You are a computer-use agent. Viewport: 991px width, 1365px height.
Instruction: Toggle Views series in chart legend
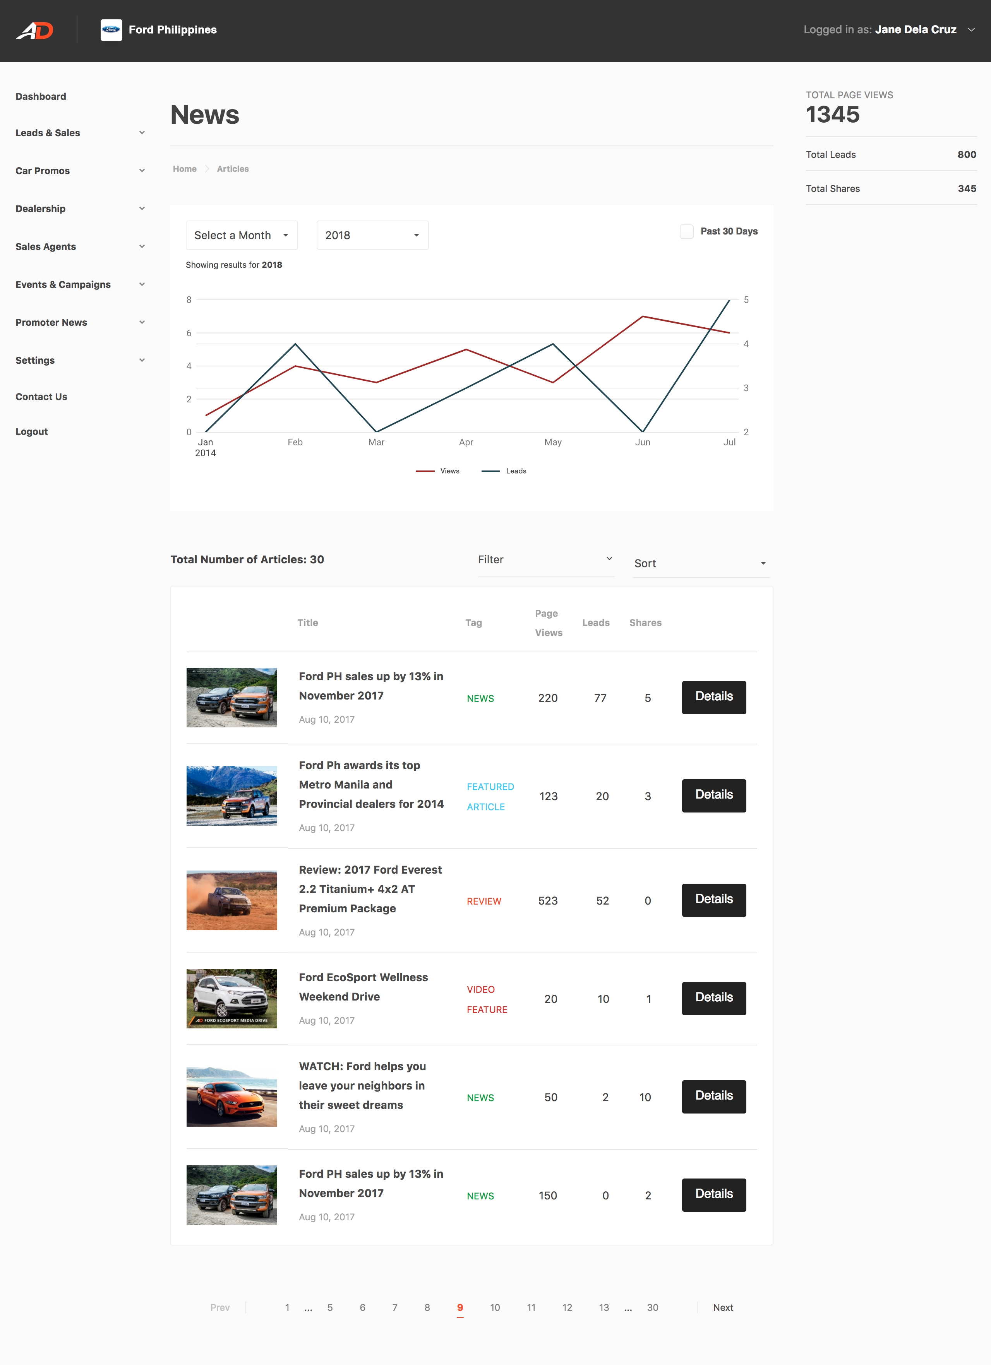tap(438, 471)
